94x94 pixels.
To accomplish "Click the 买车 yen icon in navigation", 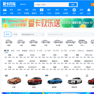I will tap(42, 10).
